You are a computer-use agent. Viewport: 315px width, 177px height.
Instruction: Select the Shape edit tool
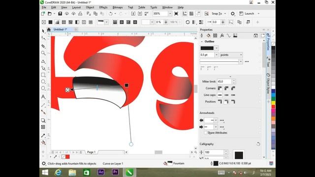point(43,38)
